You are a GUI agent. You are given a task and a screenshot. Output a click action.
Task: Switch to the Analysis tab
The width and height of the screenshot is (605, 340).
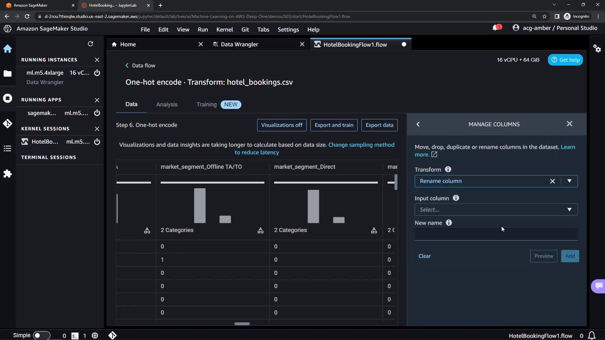coord(167,105)
